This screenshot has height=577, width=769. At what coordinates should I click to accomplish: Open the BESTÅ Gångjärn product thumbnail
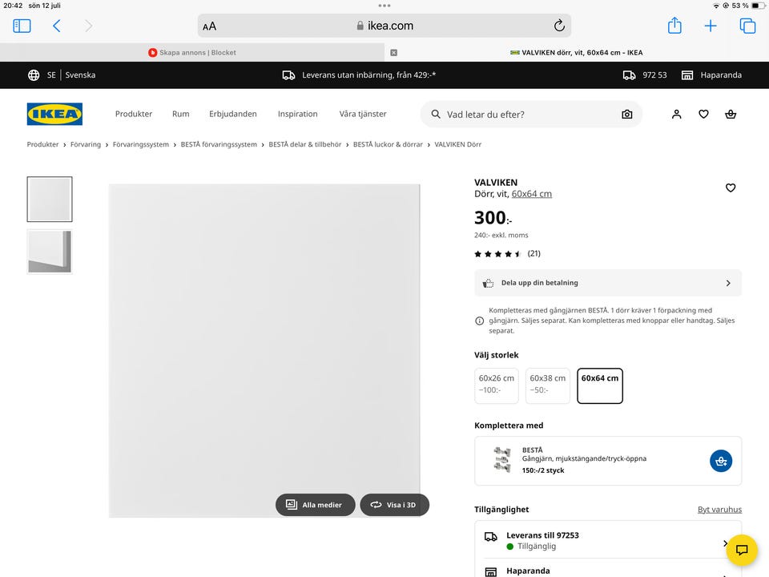coord(501,460)
